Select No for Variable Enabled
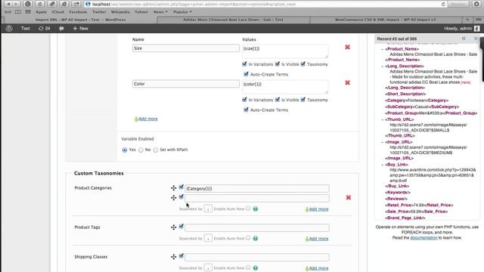The height and width of the screenshot is (272, 484). [141, 150]
